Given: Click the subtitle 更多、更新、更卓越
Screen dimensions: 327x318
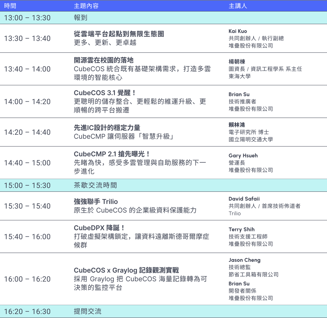Looking at the screenshot, I should pos(105,43).
